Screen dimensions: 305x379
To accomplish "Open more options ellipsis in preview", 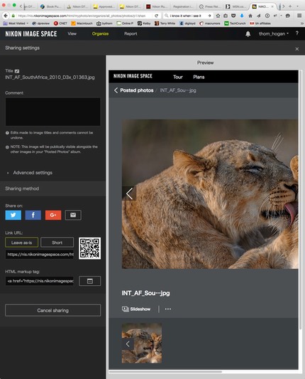I will [168, 309].
